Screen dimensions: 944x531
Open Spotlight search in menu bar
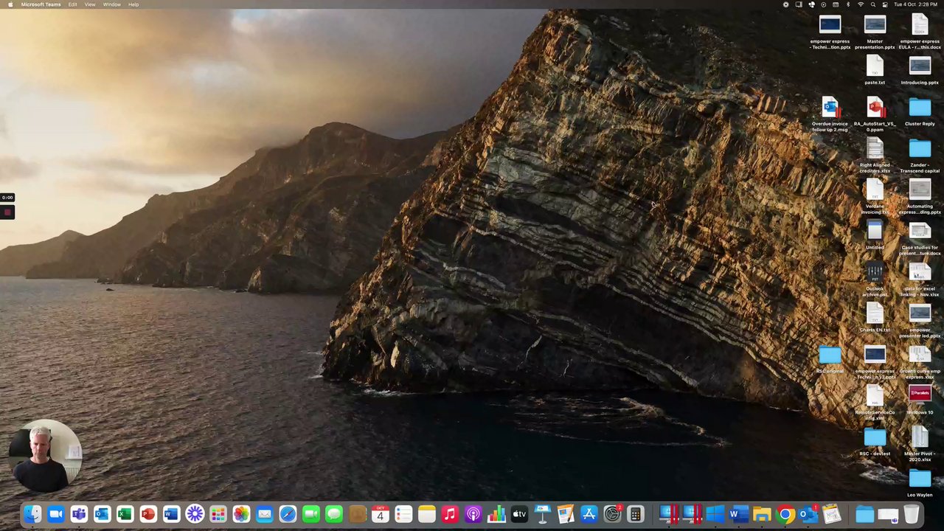872,4
